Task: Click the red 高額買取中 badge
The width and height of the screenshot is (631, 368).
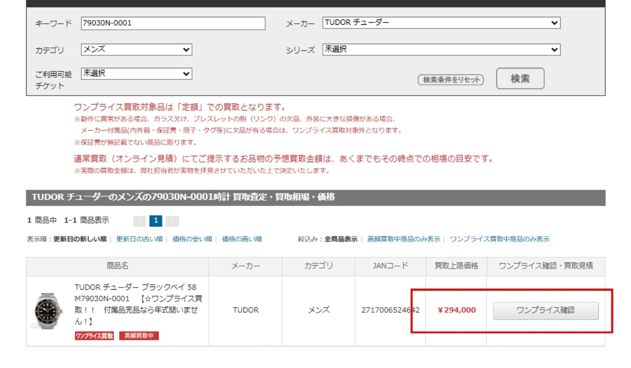Action: pos(139,336)
